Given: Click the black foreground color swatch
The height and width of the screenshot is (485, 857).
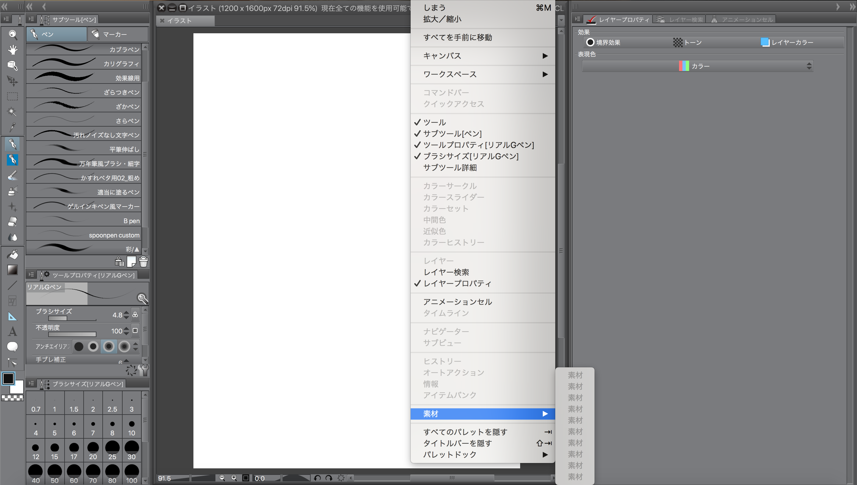Looking at the screenshot, I should [x=8, y=378].
